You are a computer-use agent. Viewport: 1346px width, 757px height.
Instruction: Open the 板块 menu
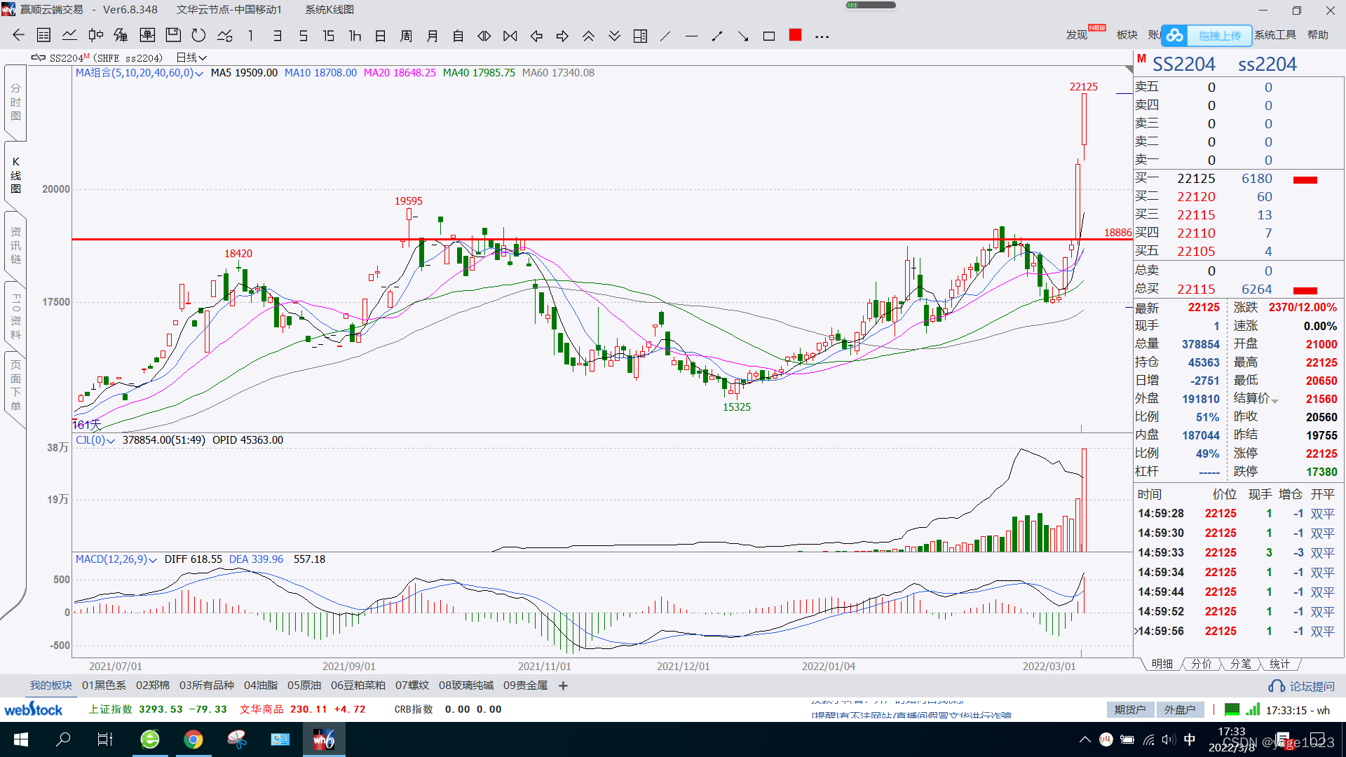coord(1127,35)
